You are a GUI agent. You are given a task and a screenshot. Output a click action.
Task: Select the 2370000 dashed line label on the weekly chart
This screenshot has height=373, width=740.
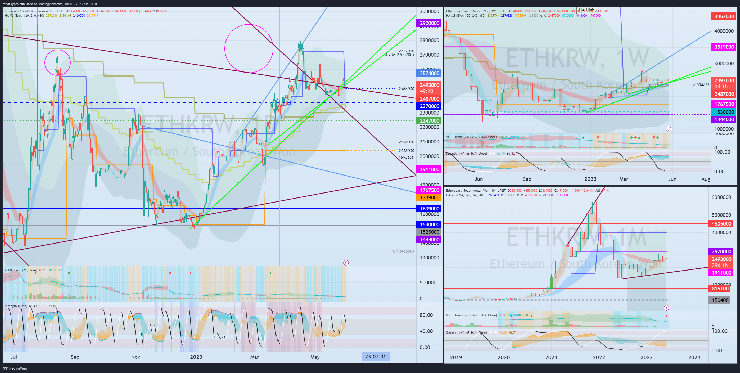(701, 84)
